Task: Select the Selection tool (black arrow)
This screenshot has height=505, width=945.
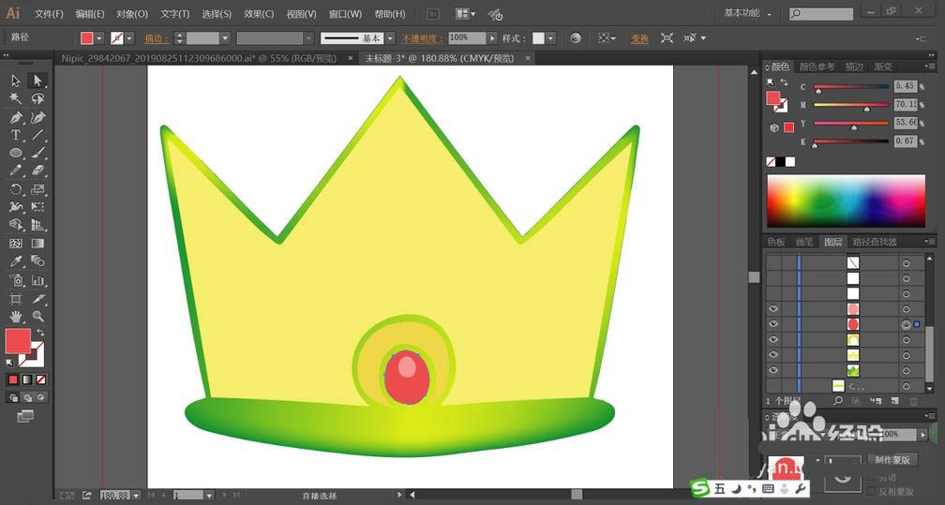Action: pos(16,81)
